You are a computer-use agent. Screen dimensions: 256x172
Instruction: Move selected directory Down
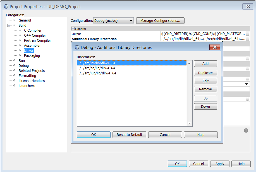tap(205, 107)
